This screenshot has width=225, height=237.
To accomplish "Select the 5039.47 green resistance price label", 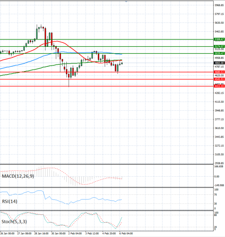I will (x=219, y=53).
